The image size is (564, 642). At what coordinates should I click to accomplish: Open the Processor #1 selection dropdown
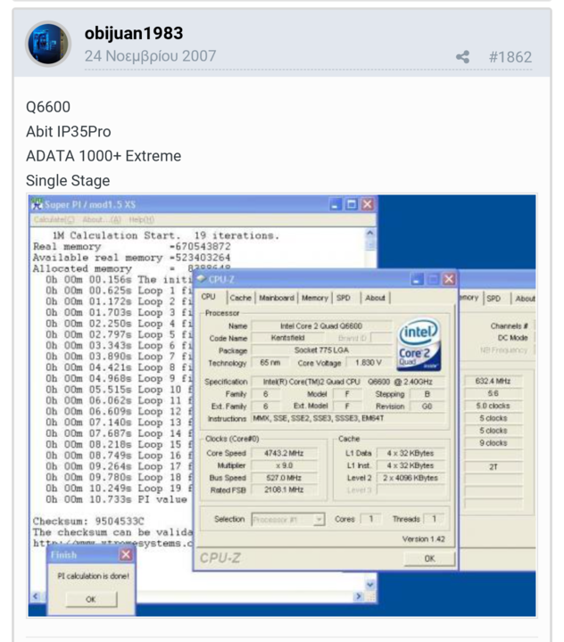[288, 520]
